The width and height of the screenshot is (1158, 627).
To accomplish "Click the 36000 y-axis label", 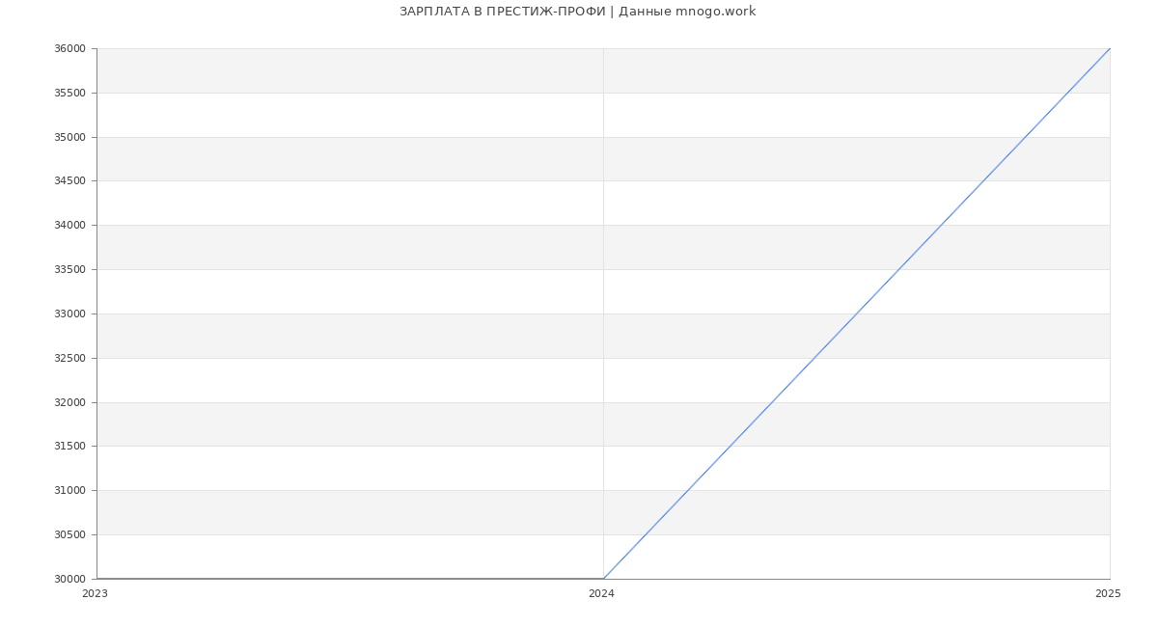I will point(69,49).
